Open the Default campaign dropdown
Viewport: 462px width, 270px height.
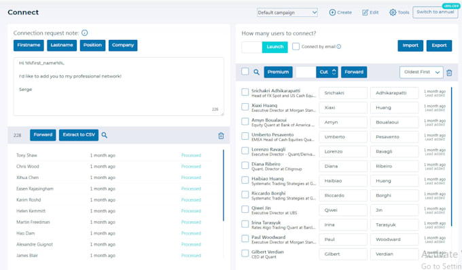287,12
